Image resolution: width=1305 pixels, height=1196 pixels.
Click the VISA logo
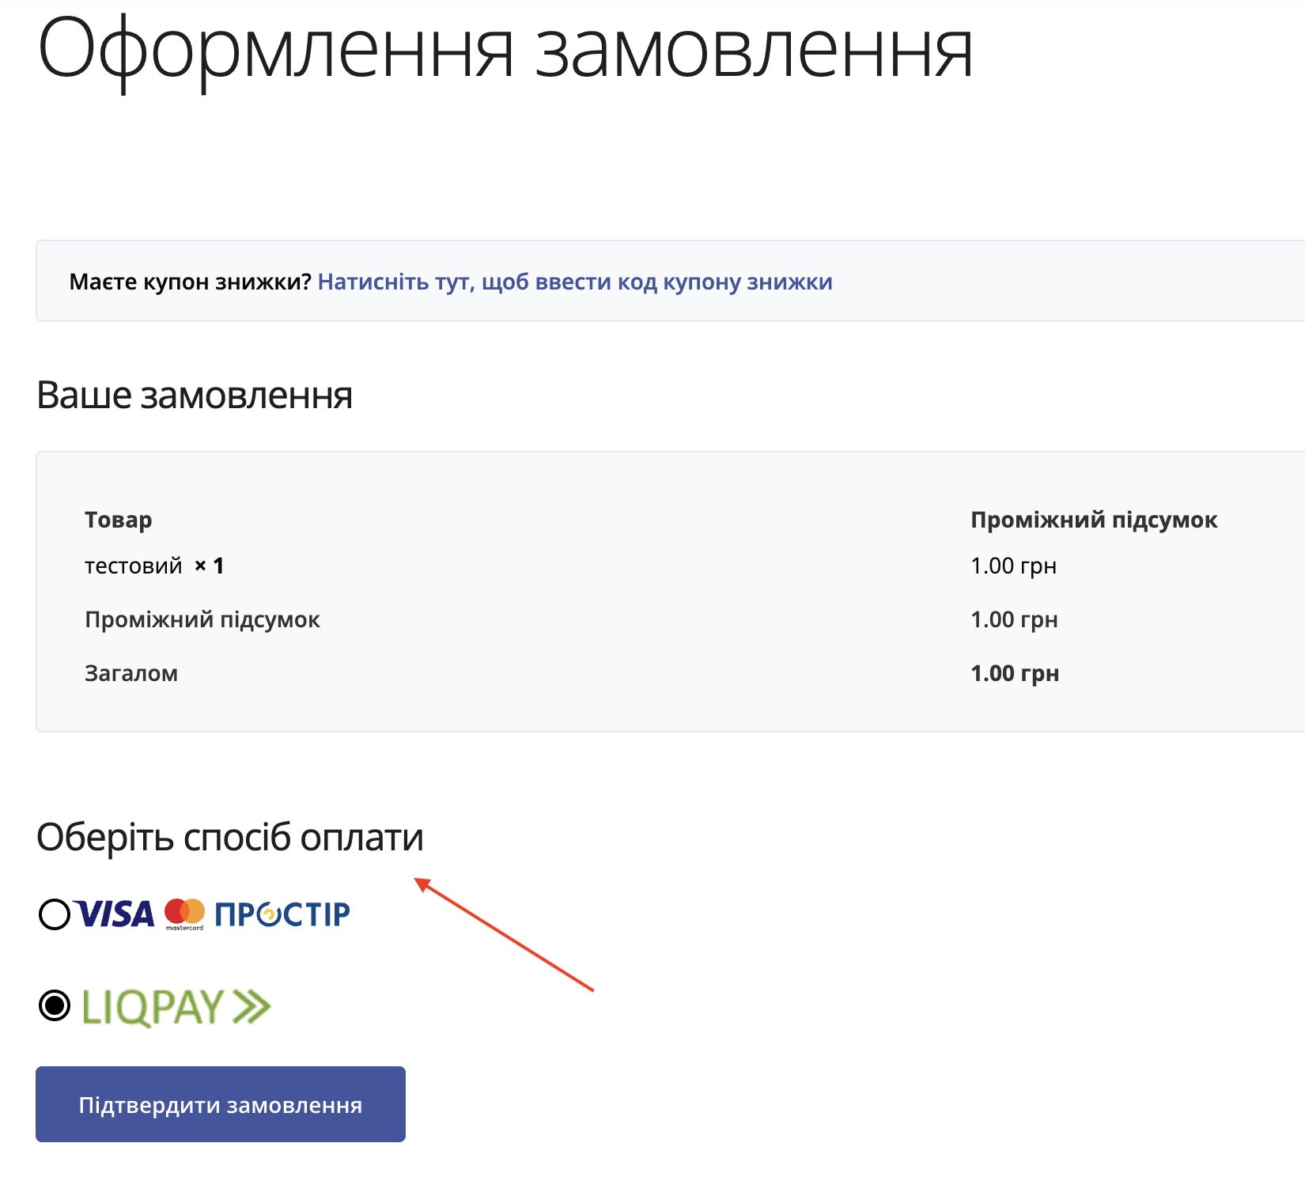coord(117,914)
